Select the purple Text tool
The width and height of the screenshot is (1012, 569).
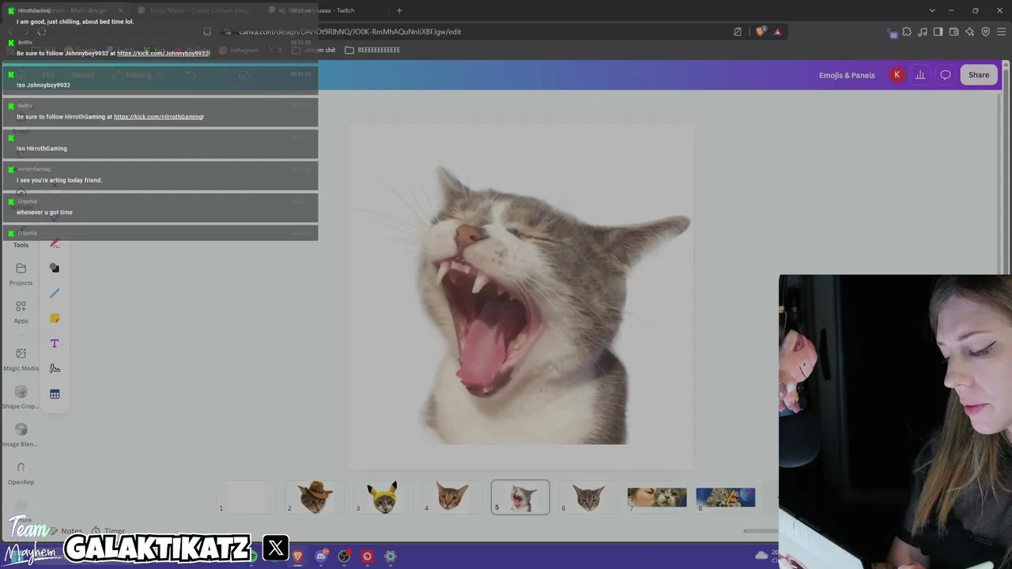coord(55,344)
